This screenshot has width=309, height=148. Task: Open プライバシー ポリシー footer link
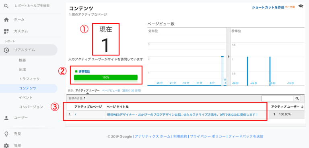point(208,136)
